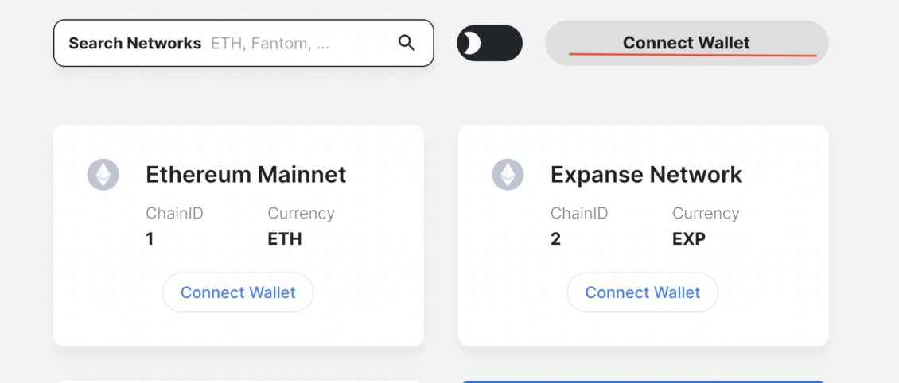Image resolution: width=899 pixels, height=383 pixels.
Task: Click the Expanse Network logo icon
Action: tap(508, 174)
